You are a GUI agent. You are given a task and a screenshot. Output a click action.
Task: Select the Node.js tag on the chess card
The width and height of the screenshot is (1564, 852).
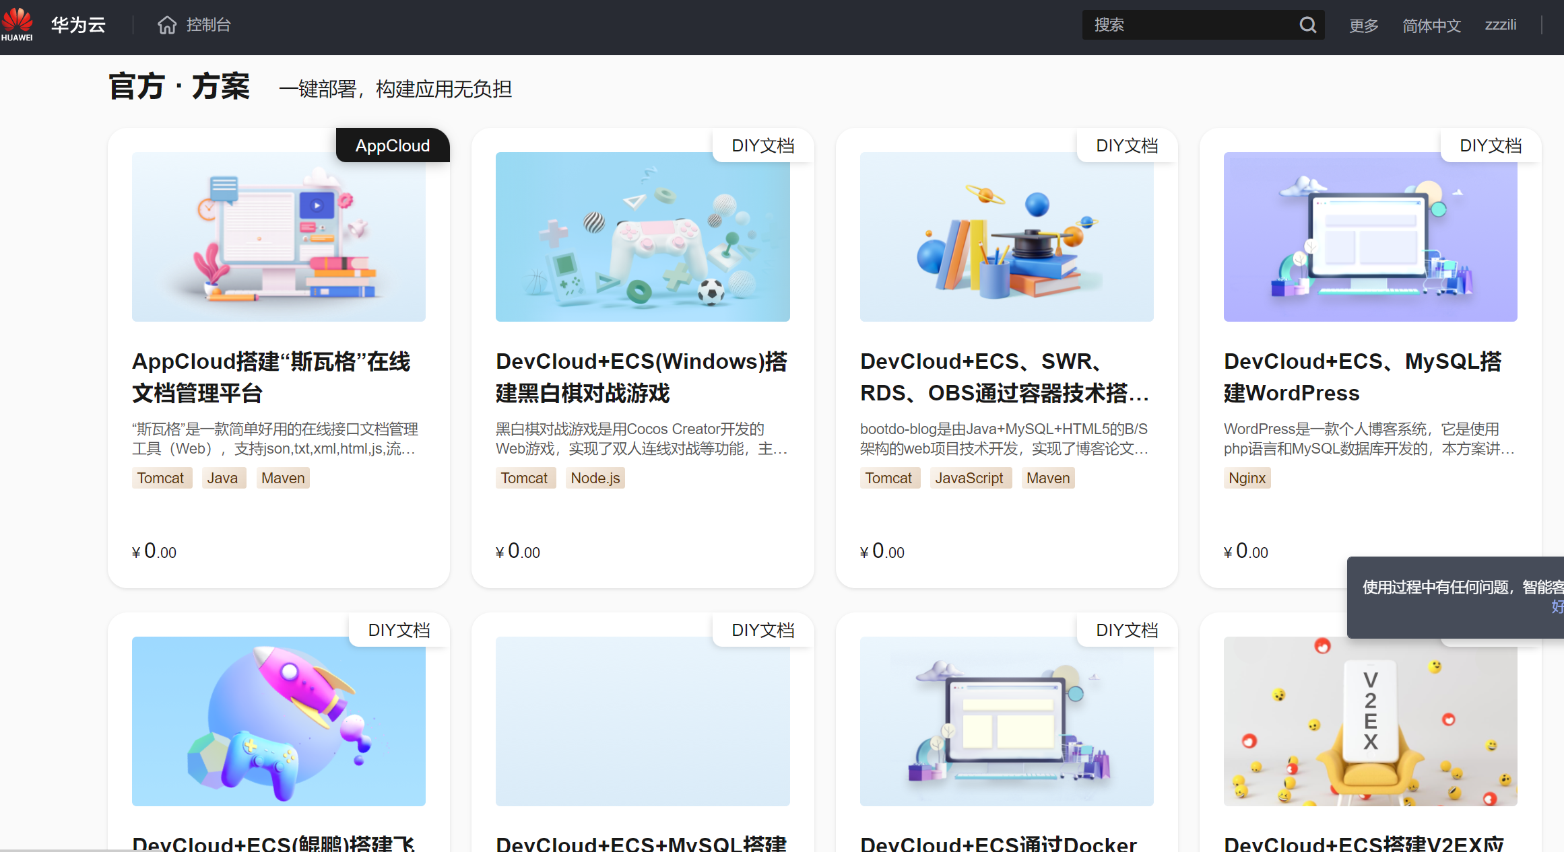(595, 478)
